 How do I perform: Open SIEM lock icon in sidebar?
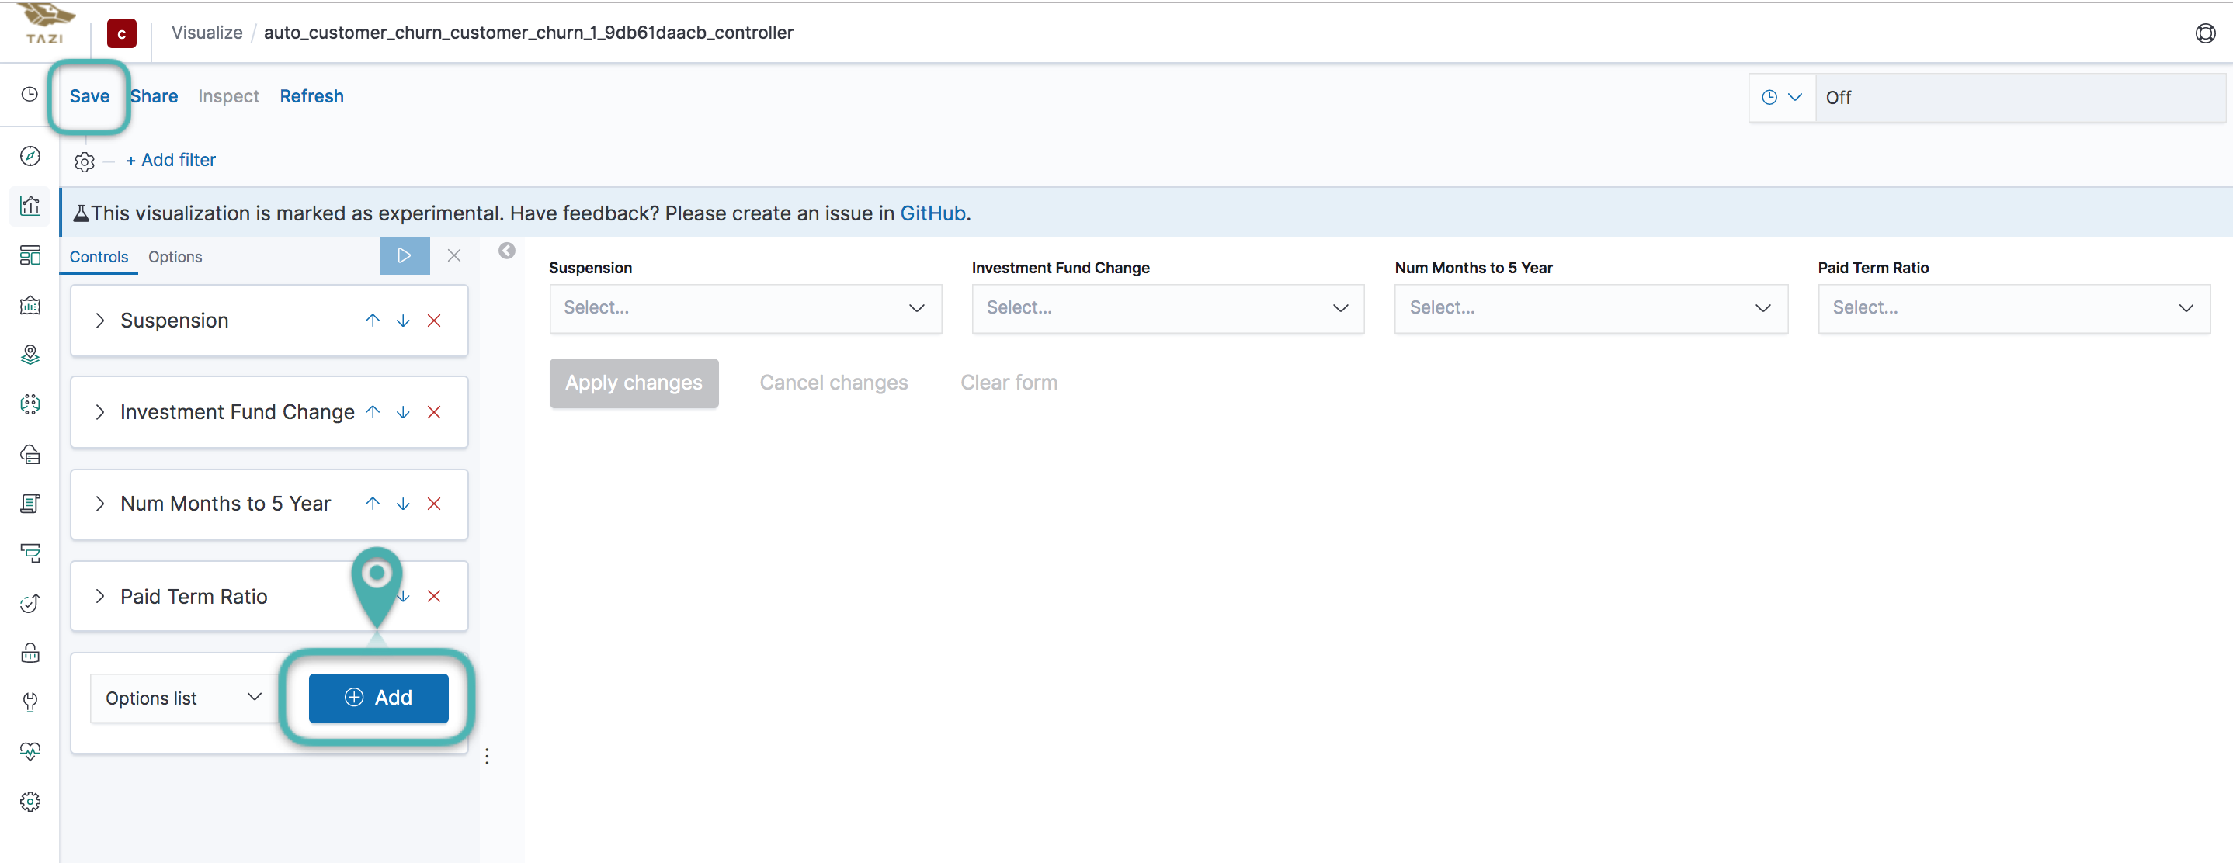[30, 653]
